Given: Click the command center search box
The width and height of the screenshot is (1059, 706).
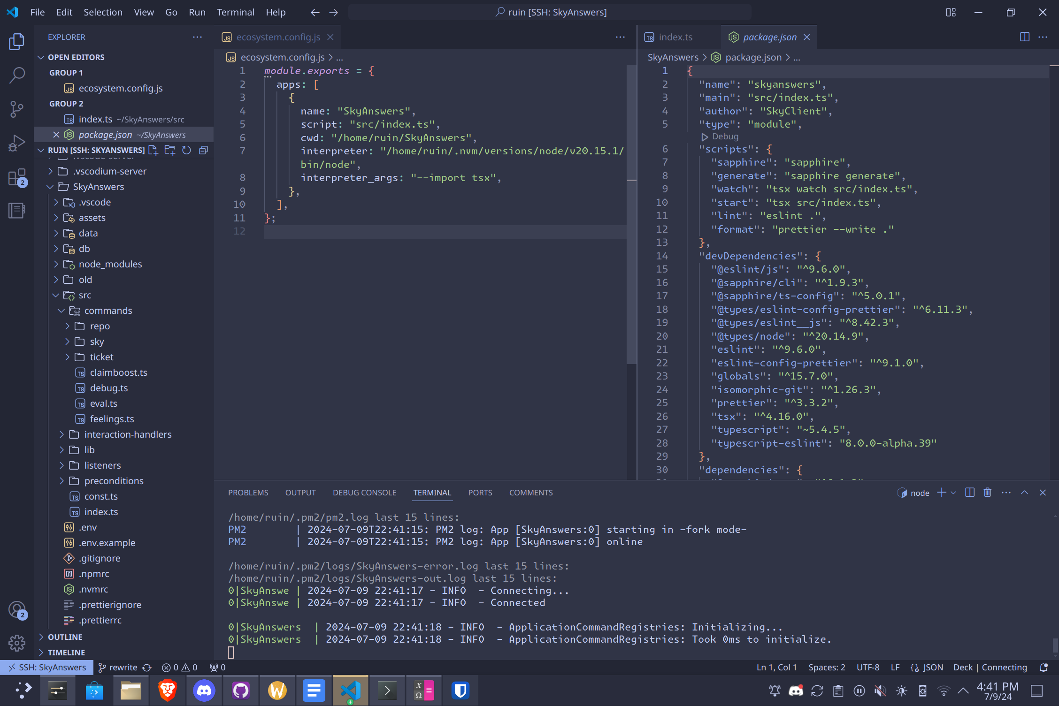Looking at the screenshot, I should 550,12.
